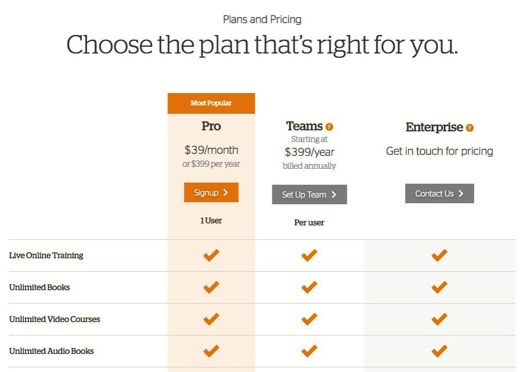Click the Teams help question mark icon
Screen dimensions: 522x372
(x=329, y=127)
